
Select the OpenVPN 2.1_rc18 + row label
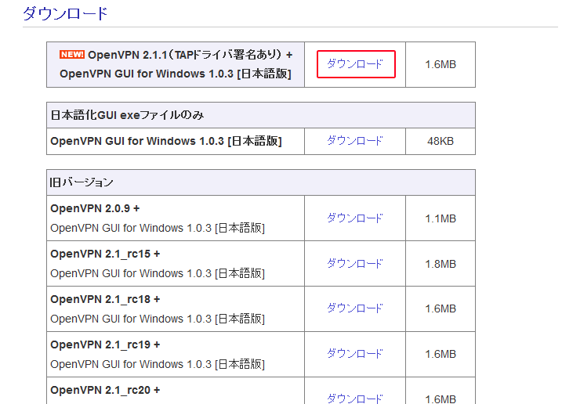click(x=105, y=299)
